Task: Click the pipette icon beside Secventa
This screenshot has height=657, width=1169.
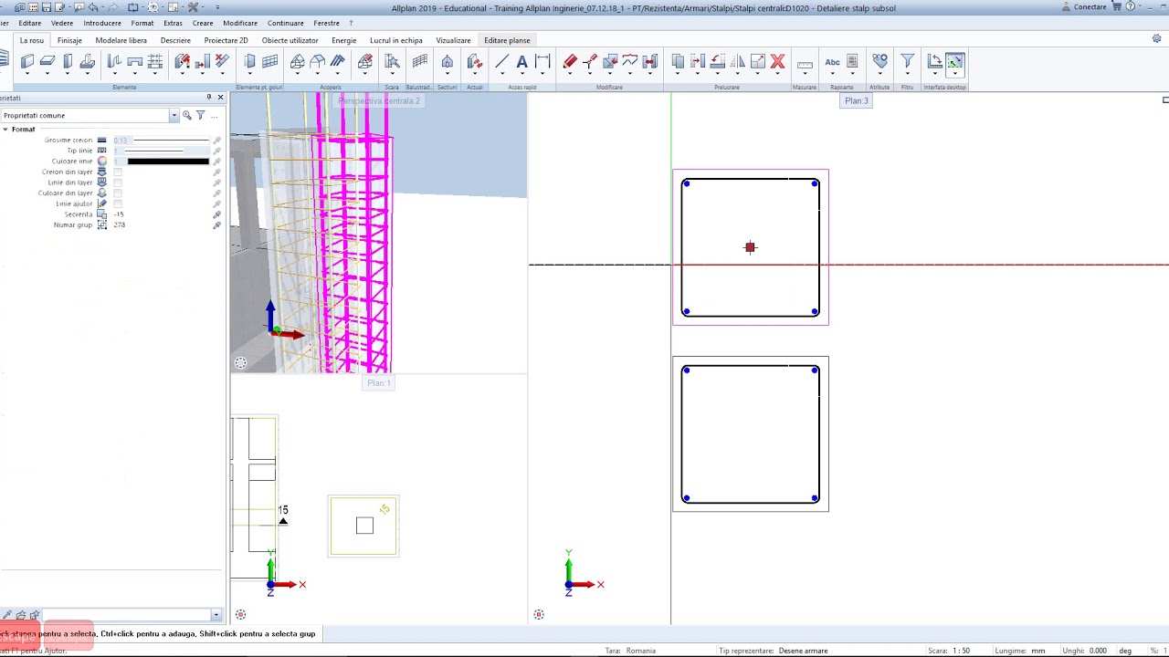Action: [216, 214]
